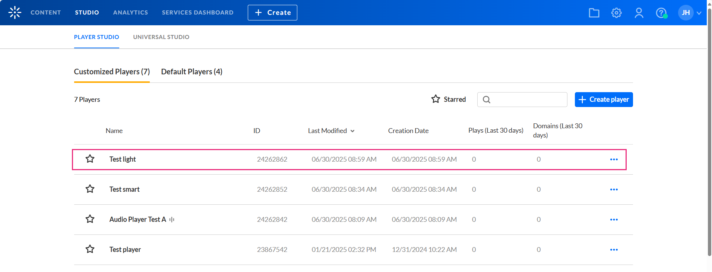The width and height of the screenshot is (712, 272).
Task: Open the folder icon in header
Action: 594,13
